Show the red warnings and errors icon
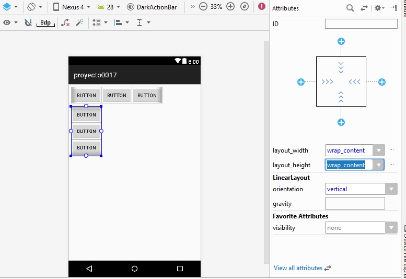This screenshot has width=406, height=279. click(x=262, y=7)
